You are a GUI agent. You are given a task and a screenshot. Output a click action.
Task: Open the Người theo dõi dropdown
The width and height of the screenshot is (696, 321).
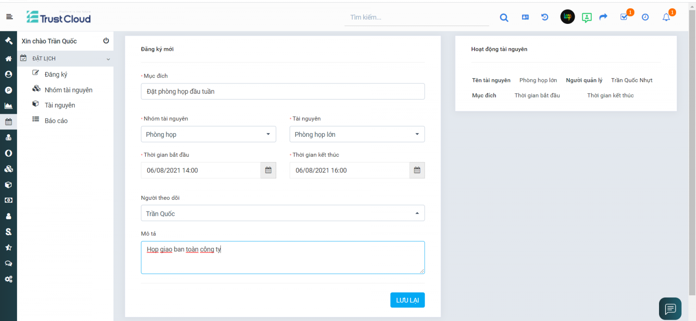pyautogui.click(x=283, y=213)
